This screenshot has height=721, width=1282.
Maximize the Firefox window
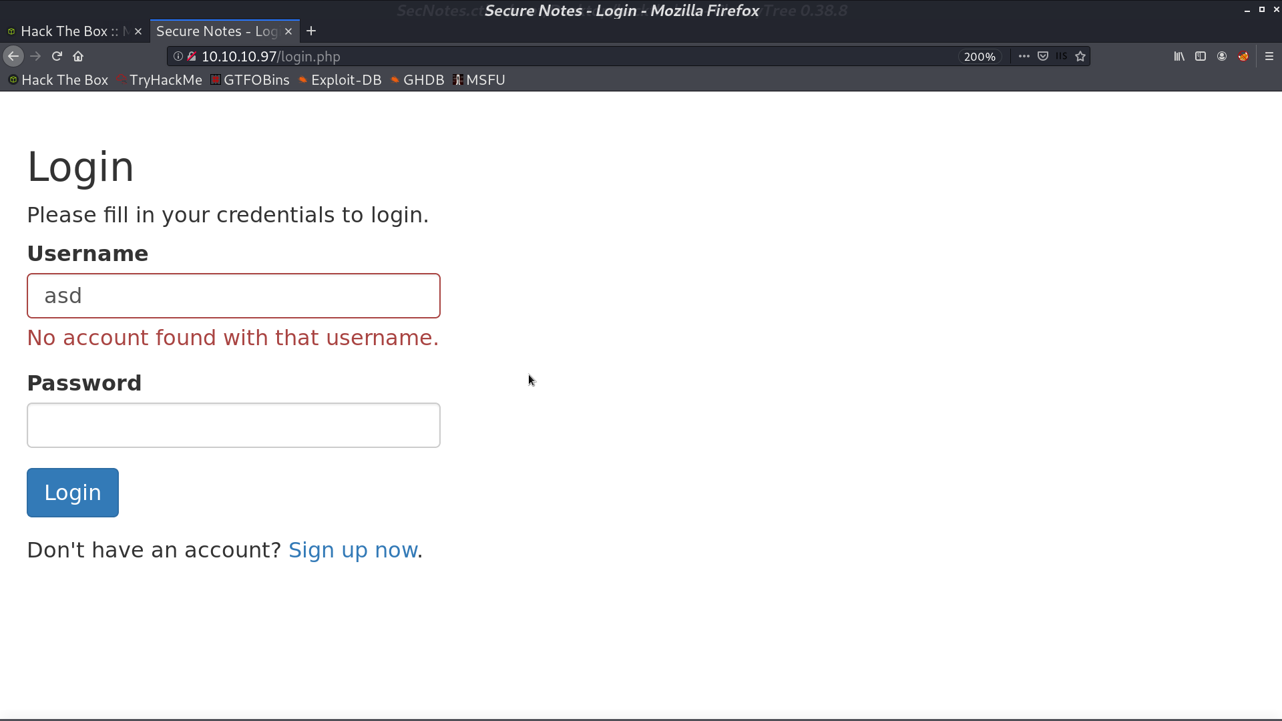pos(1262,10)
